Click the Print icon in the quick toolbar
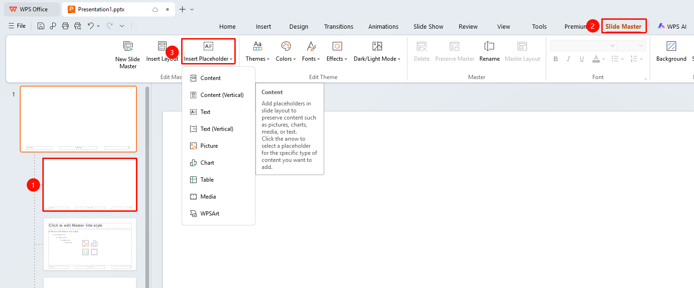Image resolution: width=694 pixels, height=288 pixels. (65, 26)
